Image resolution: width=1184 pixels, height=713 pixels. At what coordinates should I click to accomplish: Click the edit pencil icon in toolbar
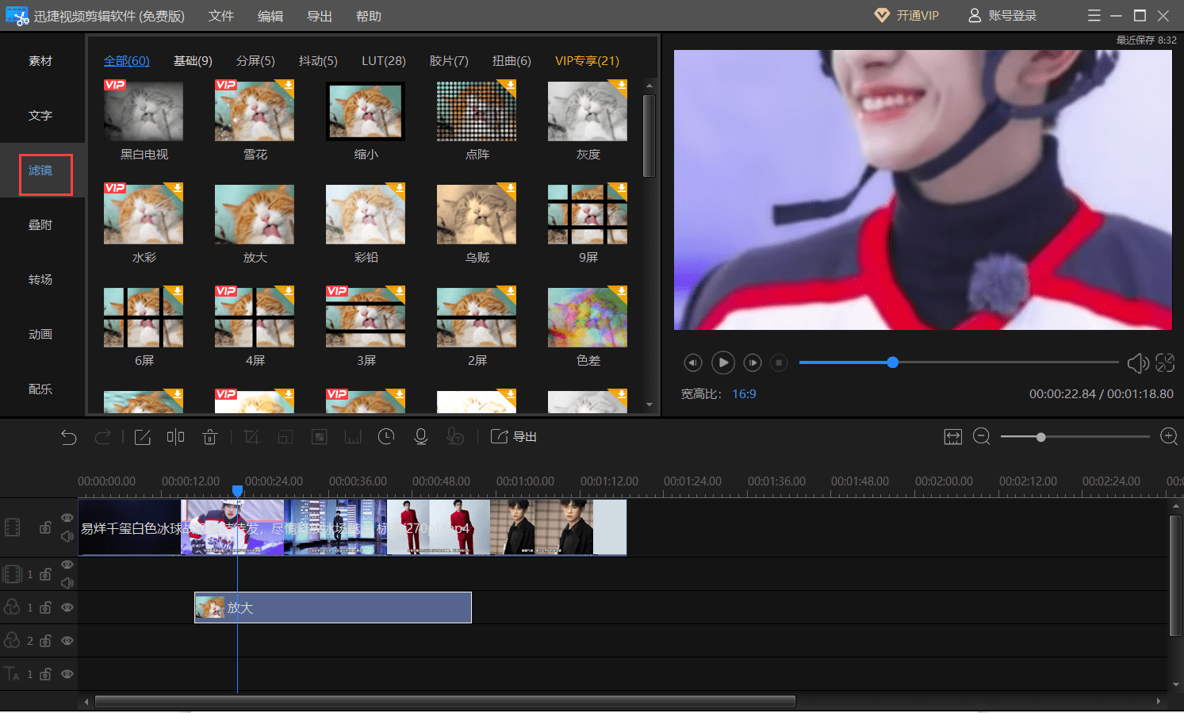click(x=143, y=437)
